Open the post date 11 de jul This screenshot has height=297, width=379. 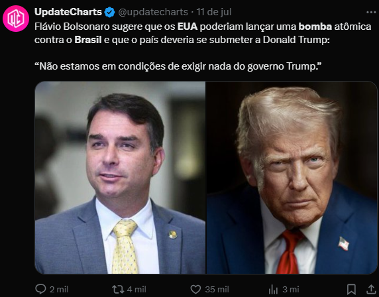click(x=214, y=12)
